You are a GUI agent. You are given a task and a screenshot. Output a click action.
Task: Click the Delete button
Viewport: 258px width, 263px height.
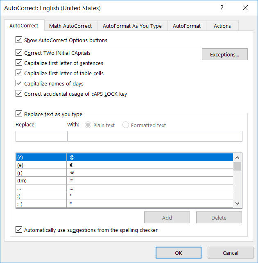(219, 218)
